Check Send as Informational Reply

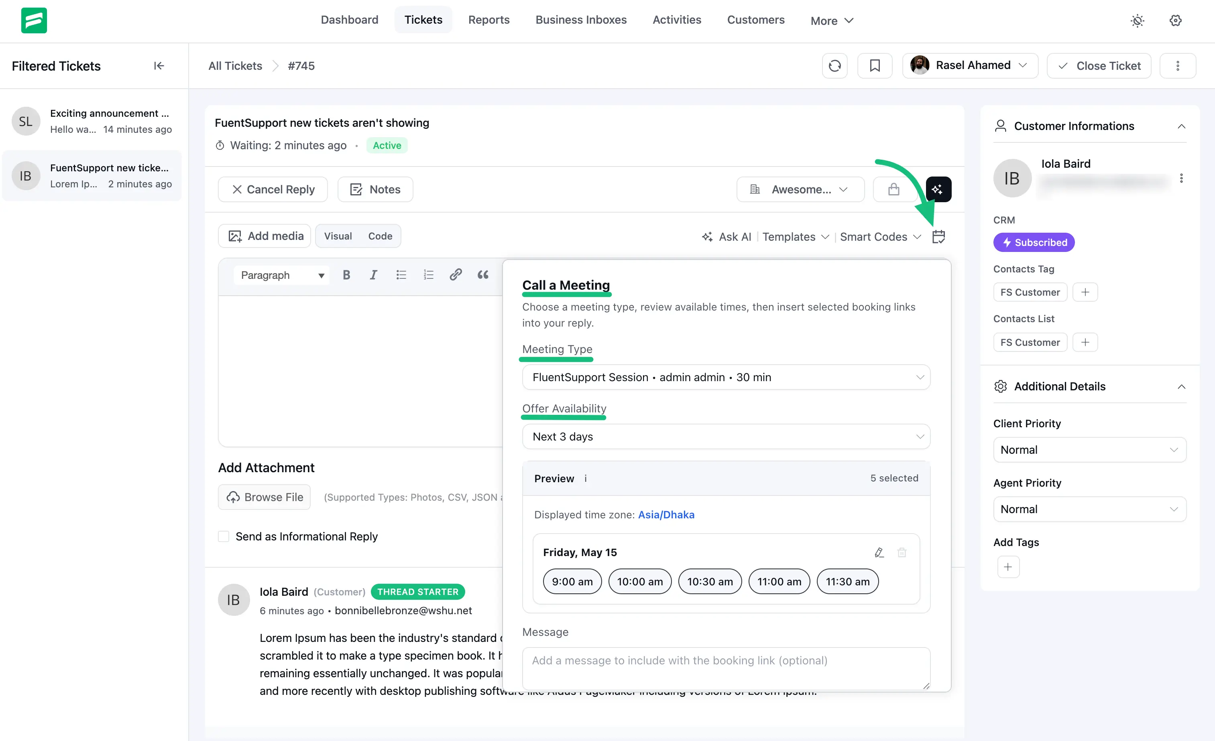pyautogui.click(x=224, y=536)
